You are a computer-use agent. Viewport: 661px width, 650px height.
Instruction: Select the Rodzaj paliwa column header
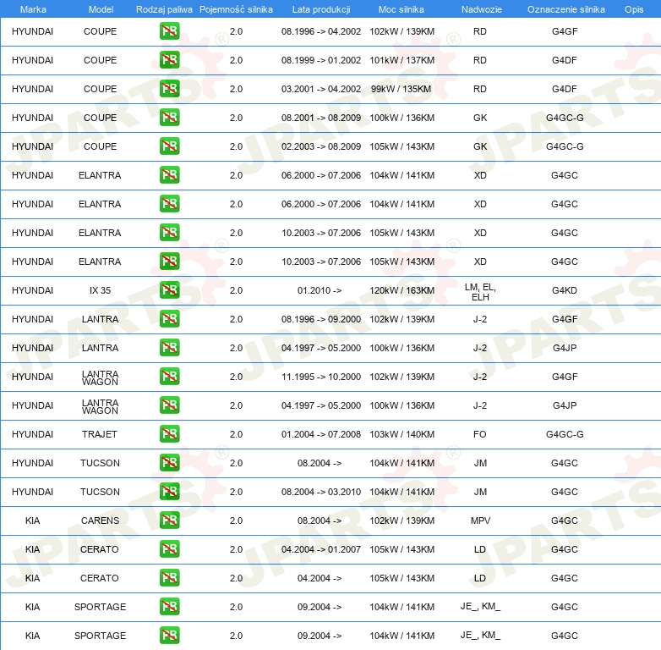[164, 9]
